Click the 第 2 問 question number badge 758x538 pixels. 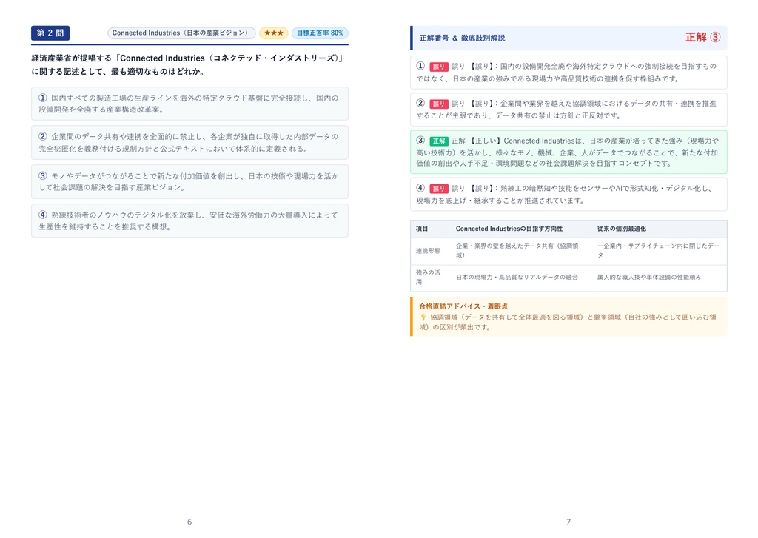point(50,33)
